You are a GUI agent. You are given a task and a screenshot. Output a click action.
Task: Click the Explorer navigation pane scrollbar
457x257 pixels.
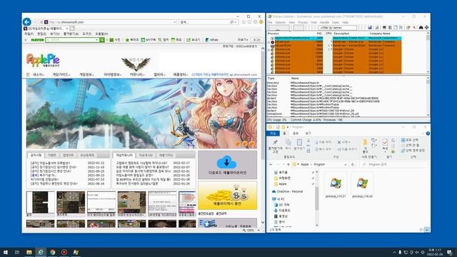[x=317, y=198]
